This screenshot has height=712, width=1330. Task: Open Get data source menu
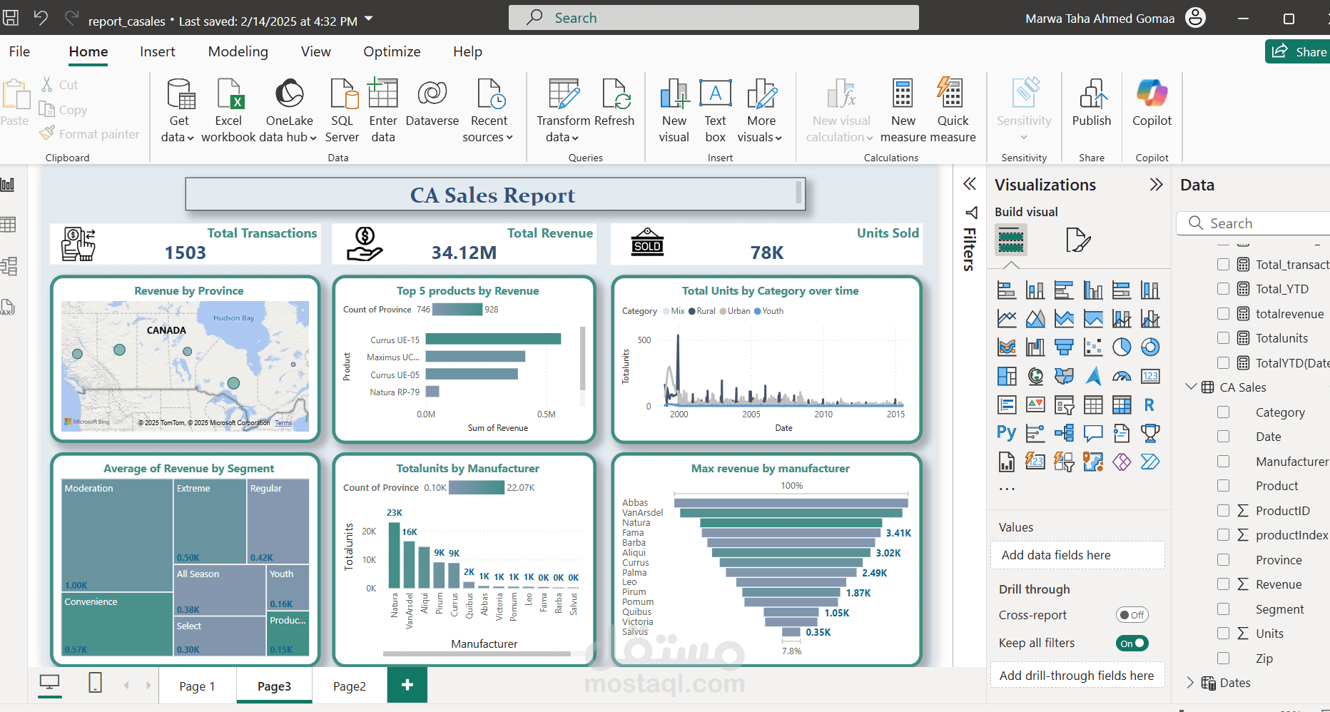(178, 111)
